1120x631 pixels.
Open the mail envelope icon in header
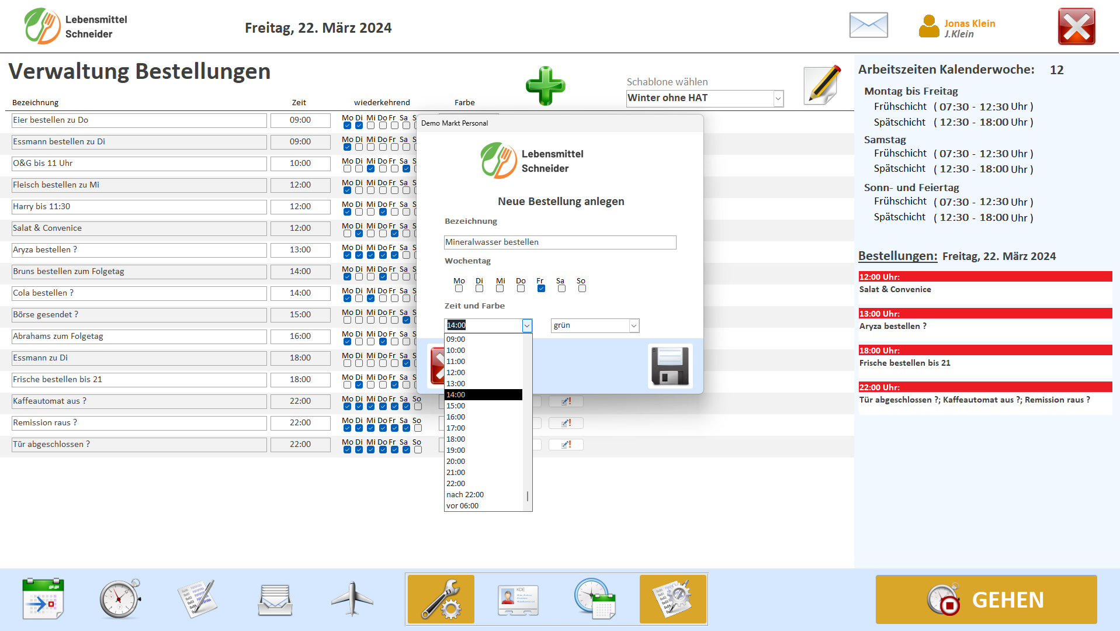pyautogui.click(x=868, y=26)
